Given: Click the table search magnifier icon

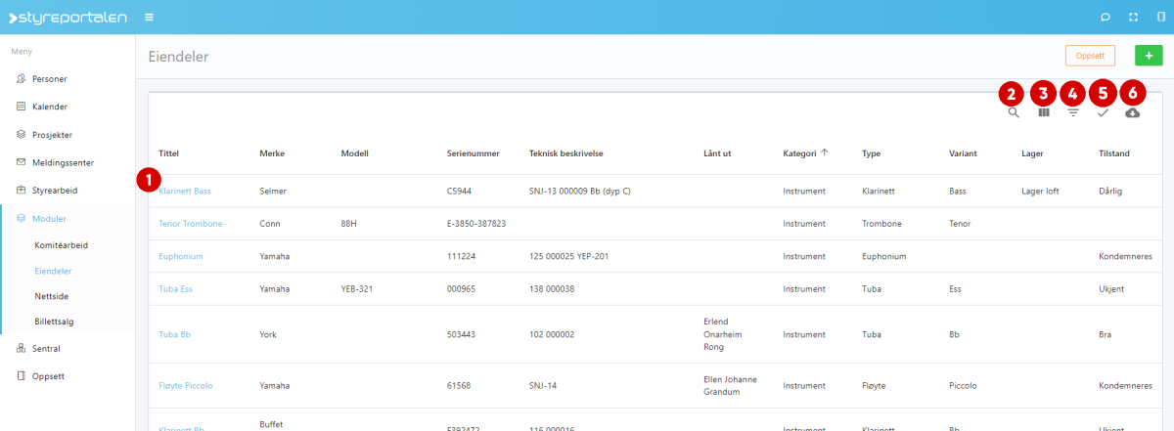Looking at the screenshot, I should [1014, 113].
